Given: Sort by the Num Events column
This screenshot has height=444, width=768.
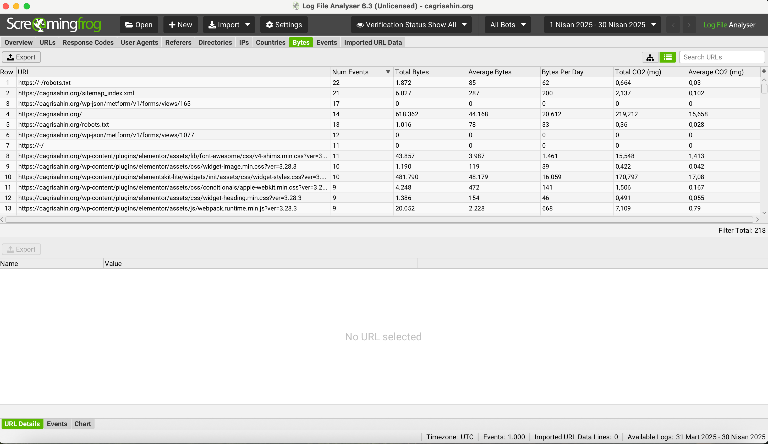Looking at the screenshot, I should click(x=362, y=72).
